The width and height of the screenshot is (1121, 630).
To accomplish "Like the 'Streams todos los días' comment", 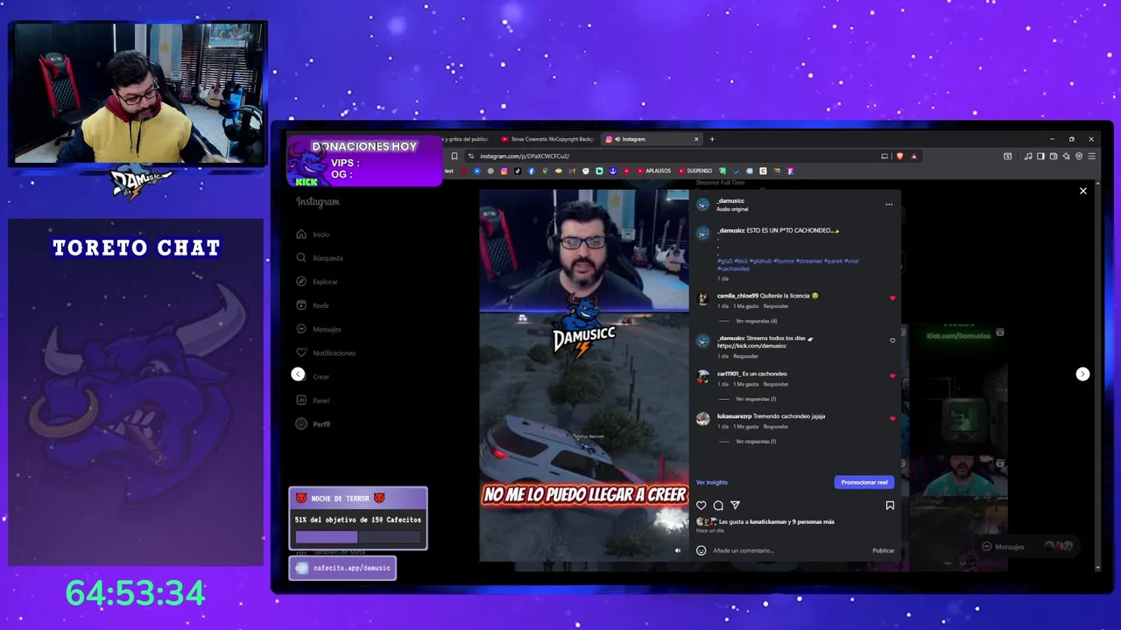I will (x=892, y=340).
